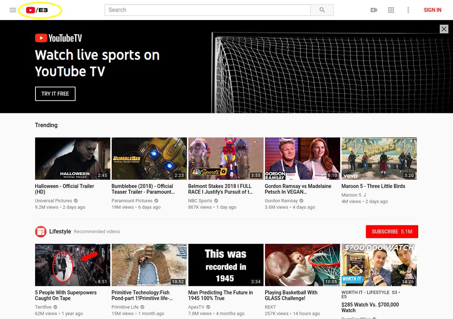Screen dimensions: 453x319
Task: Click the YouTube TV logo in banner
Action: (x=59, y=38)
